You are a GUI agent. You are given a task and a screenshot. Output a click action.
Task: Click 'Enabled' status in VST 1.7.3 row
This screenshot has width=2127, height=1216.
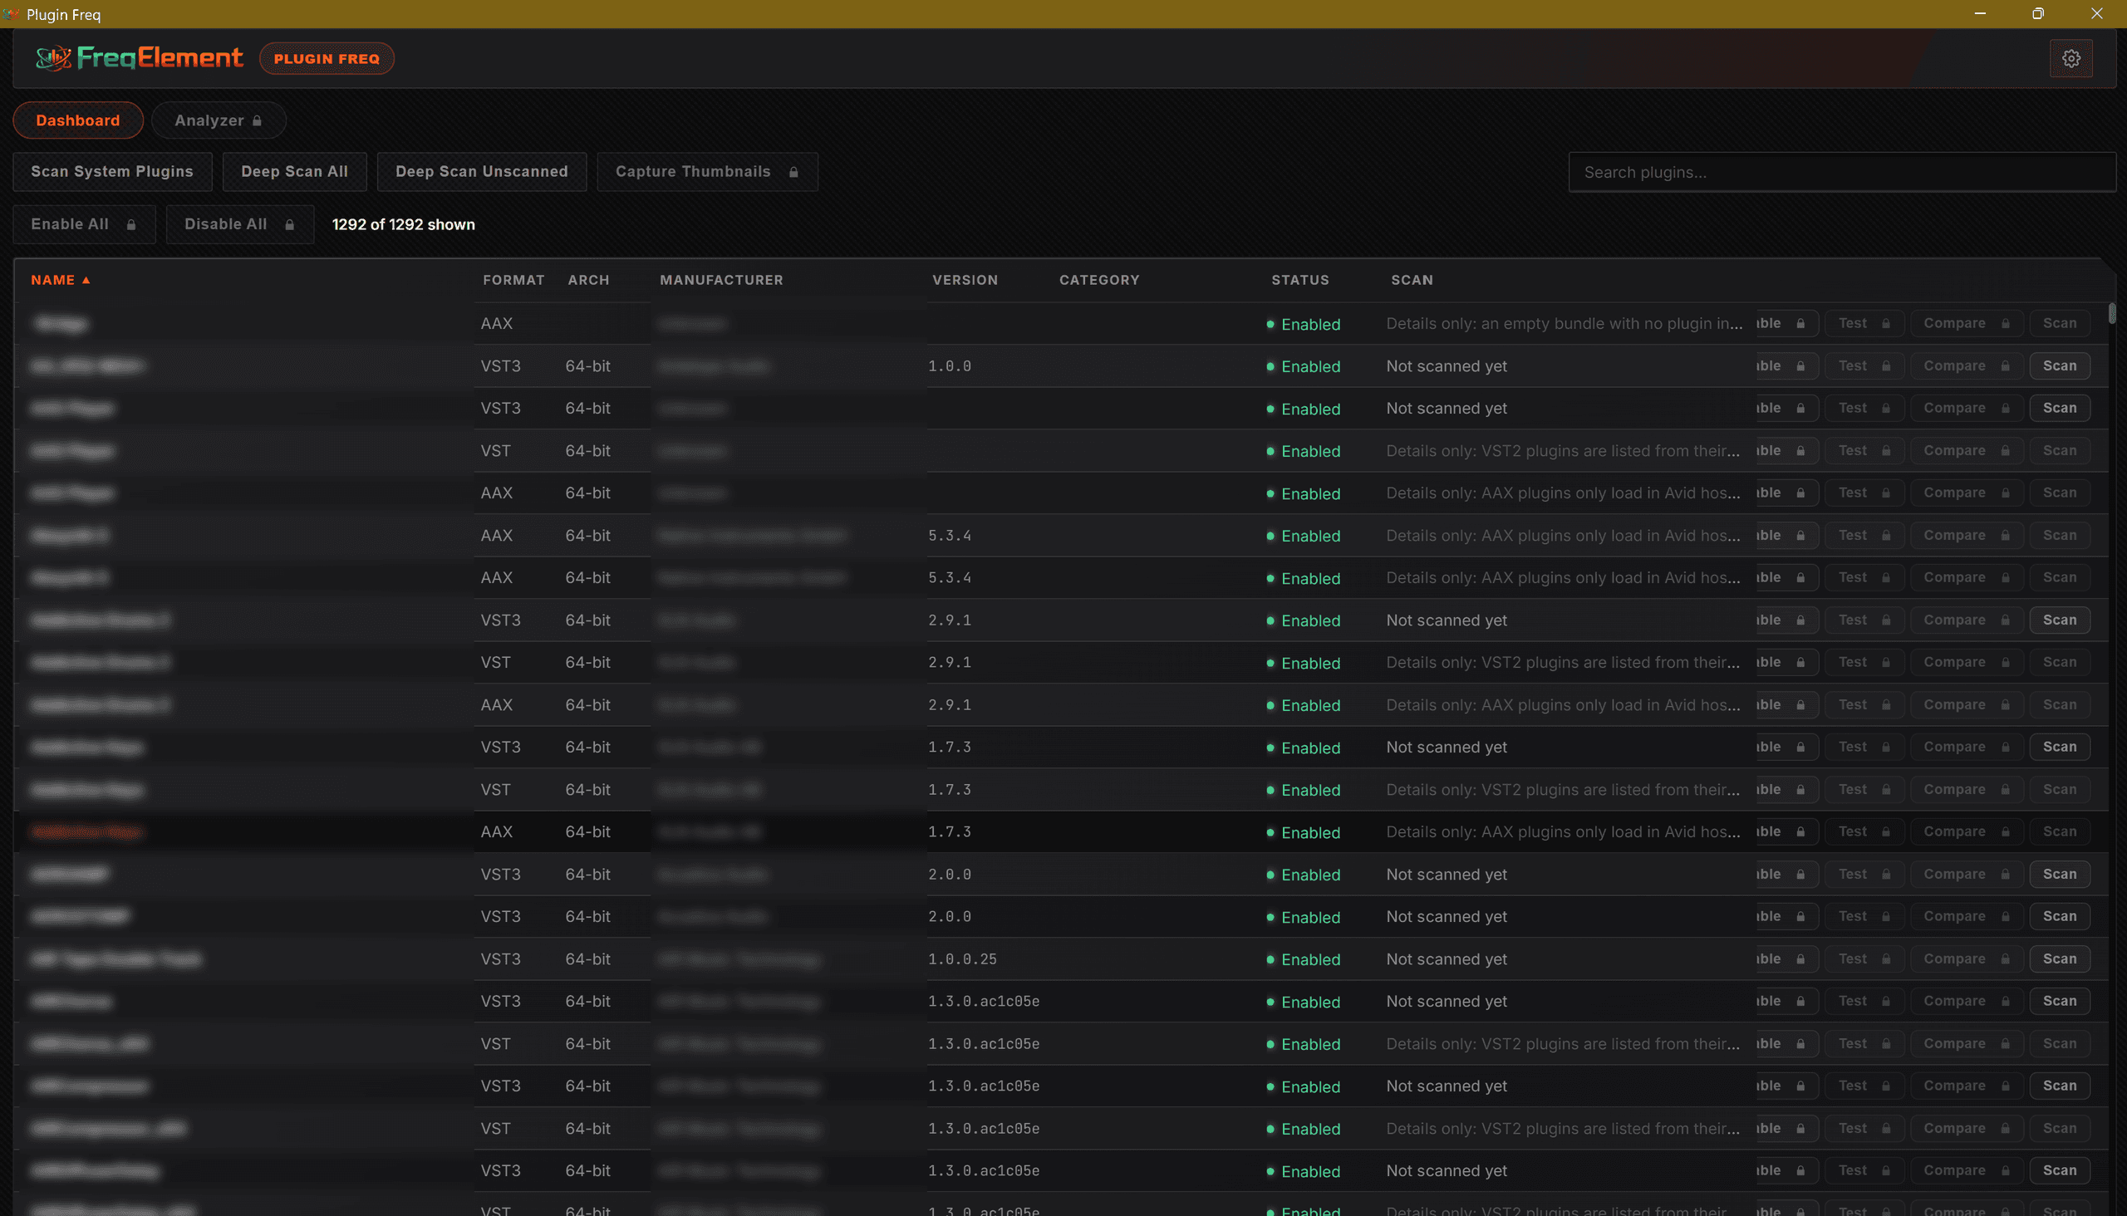1311,790
